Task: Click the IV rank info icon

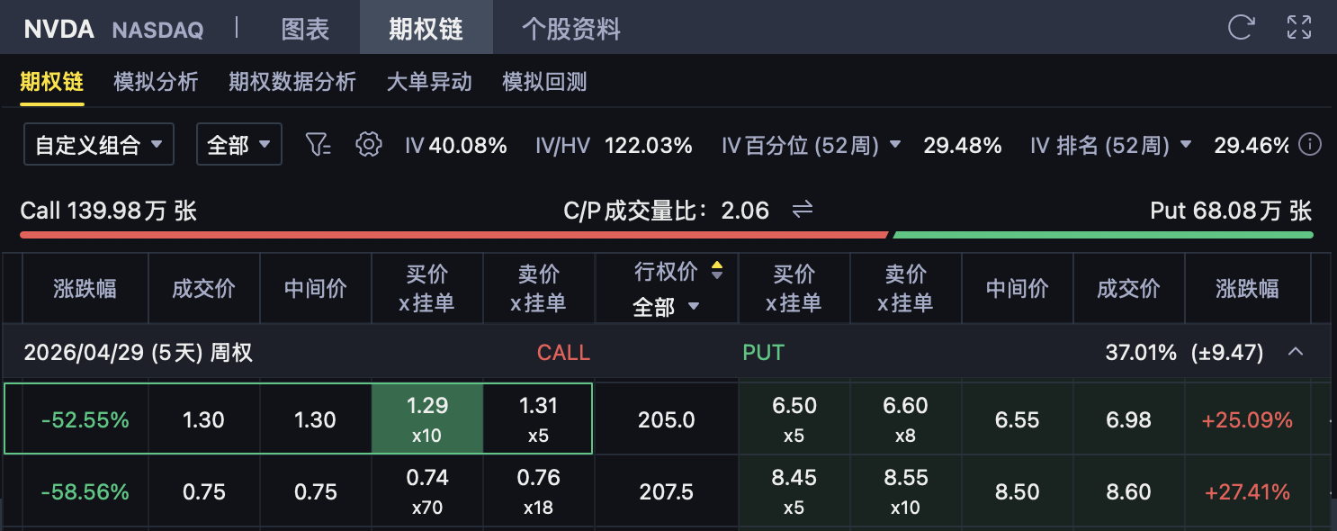Action: tap(1311, 144)
